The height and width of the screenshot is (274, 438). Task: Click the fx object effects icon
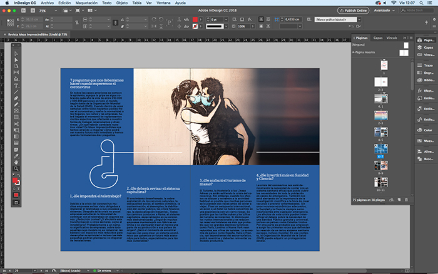(x=250, y=19)
